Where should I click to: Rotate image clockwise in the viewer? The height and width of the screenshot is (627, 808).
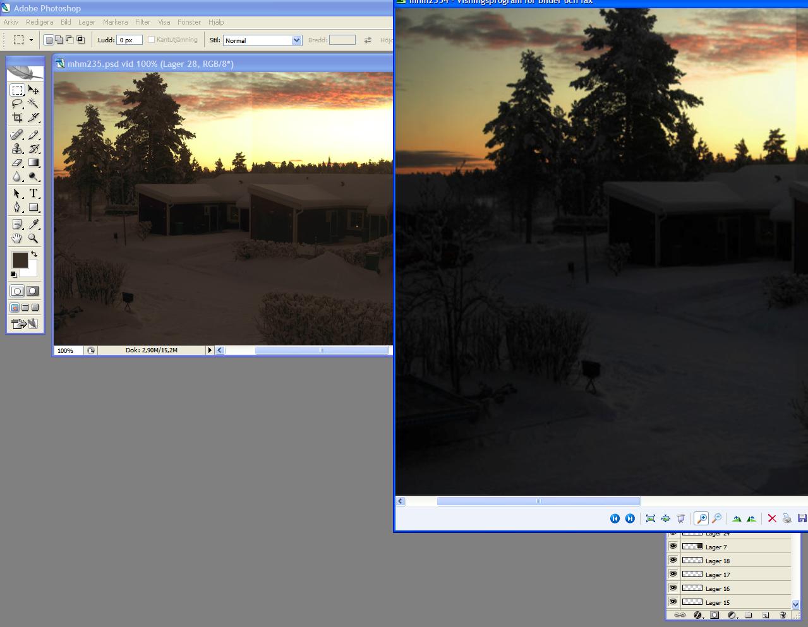tap(736, 518)
